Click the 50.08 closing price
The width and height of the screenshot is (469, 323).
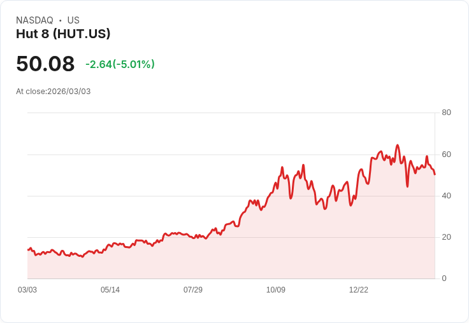tap(45, 64)
